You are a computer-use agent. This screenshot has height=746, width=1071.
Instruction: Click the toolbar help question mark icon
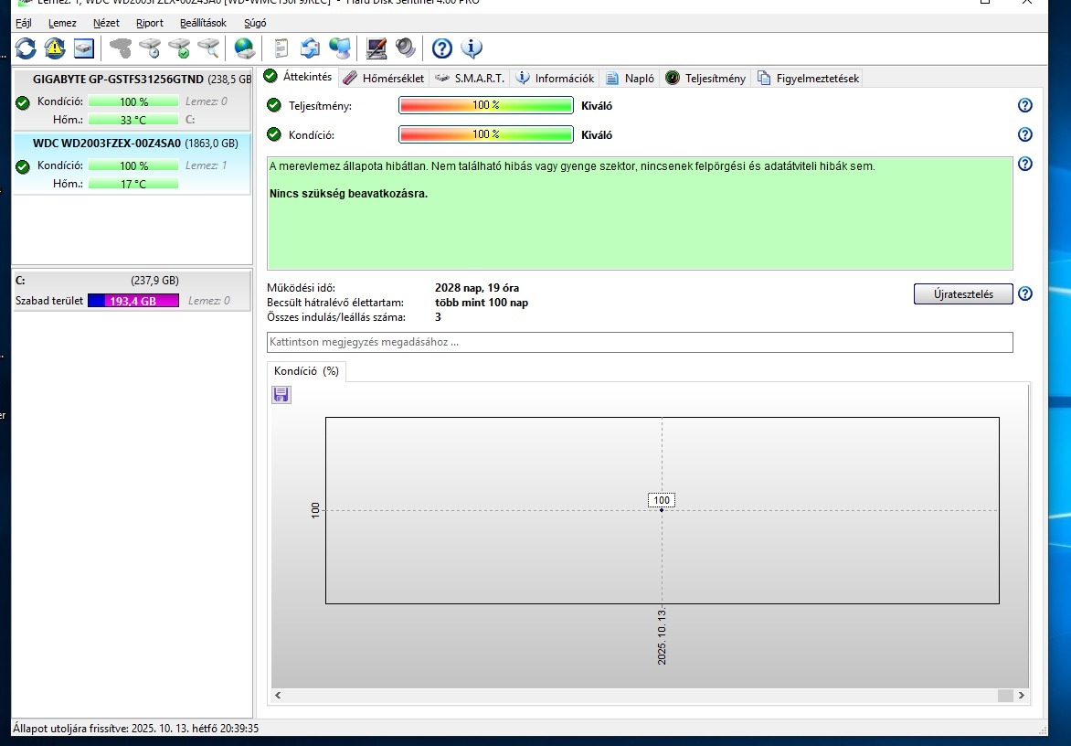442,48
